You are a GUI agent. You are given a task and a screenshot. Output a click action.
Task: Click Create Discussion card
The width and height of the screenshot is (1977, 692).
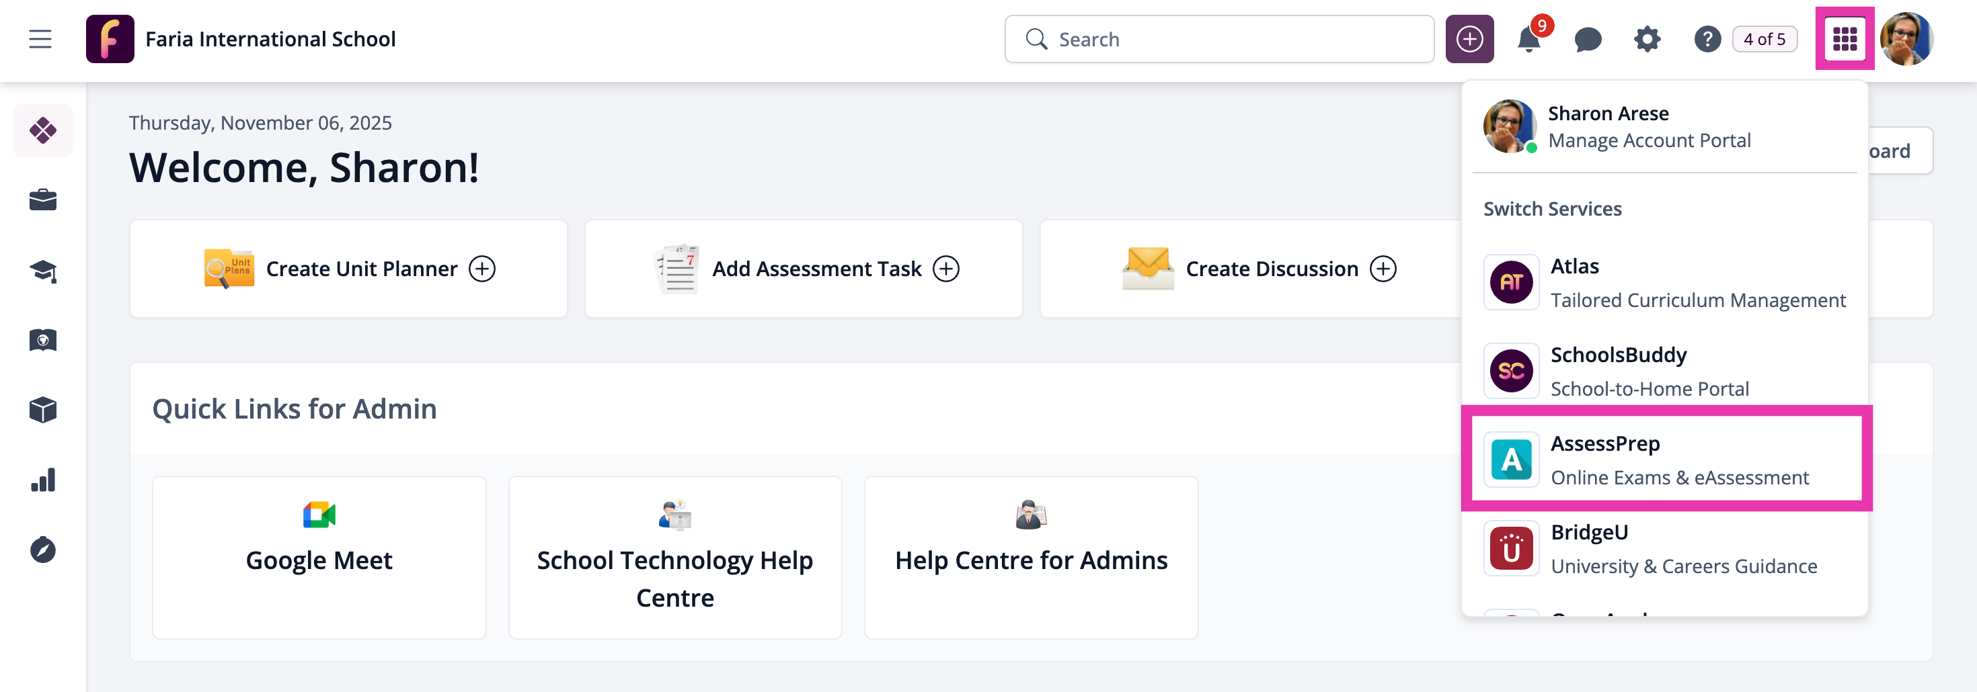tap(1259, 269)
